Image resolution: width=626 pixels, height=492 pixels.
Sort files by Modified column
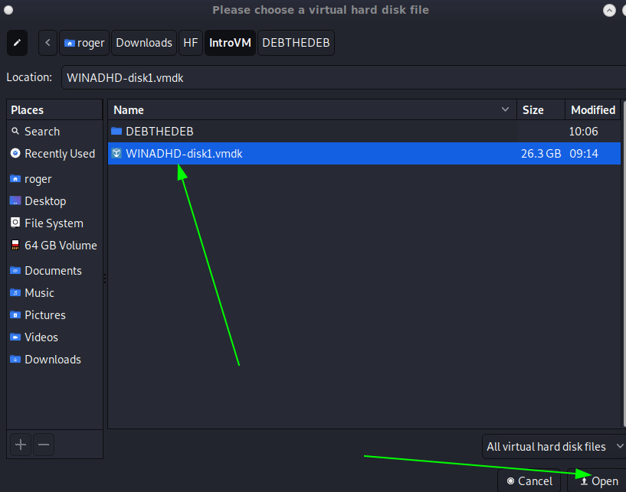pos(592,110)
